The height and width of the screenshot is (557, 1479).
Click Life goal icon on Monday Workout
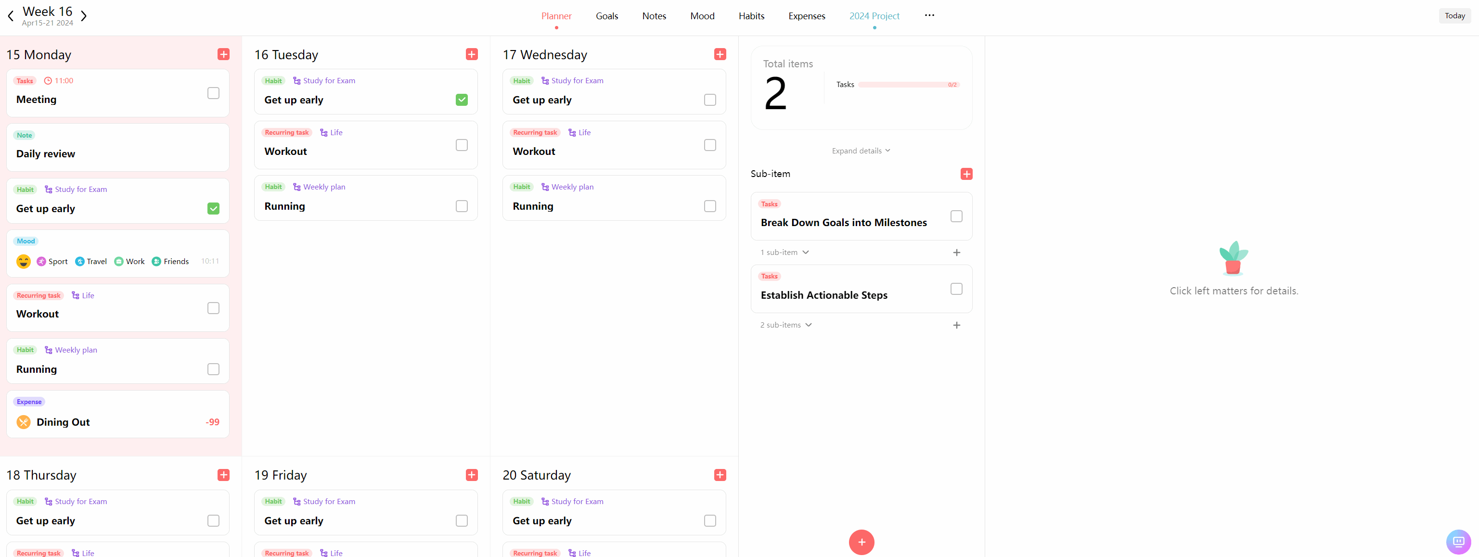[75, 295]
